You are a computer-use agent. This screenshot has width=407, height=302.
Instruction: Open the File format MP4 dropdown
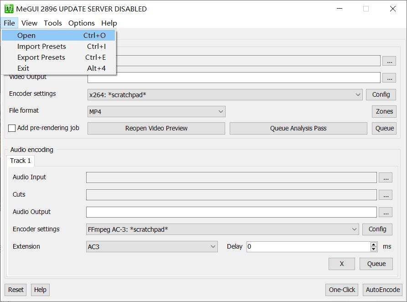pyautogui.click(x=221, y=111)
